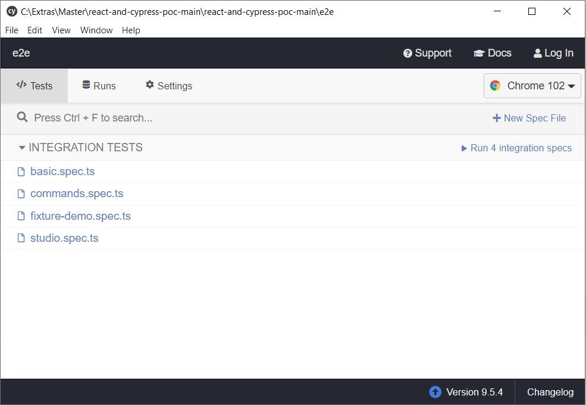Screen dimensions: 586x405
Task: Click the file icon beside basic.spec.ts
Action: coord(21,171)
